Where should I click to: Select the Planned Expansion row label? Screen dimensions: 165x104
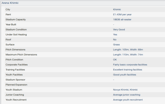coord(16,85)
